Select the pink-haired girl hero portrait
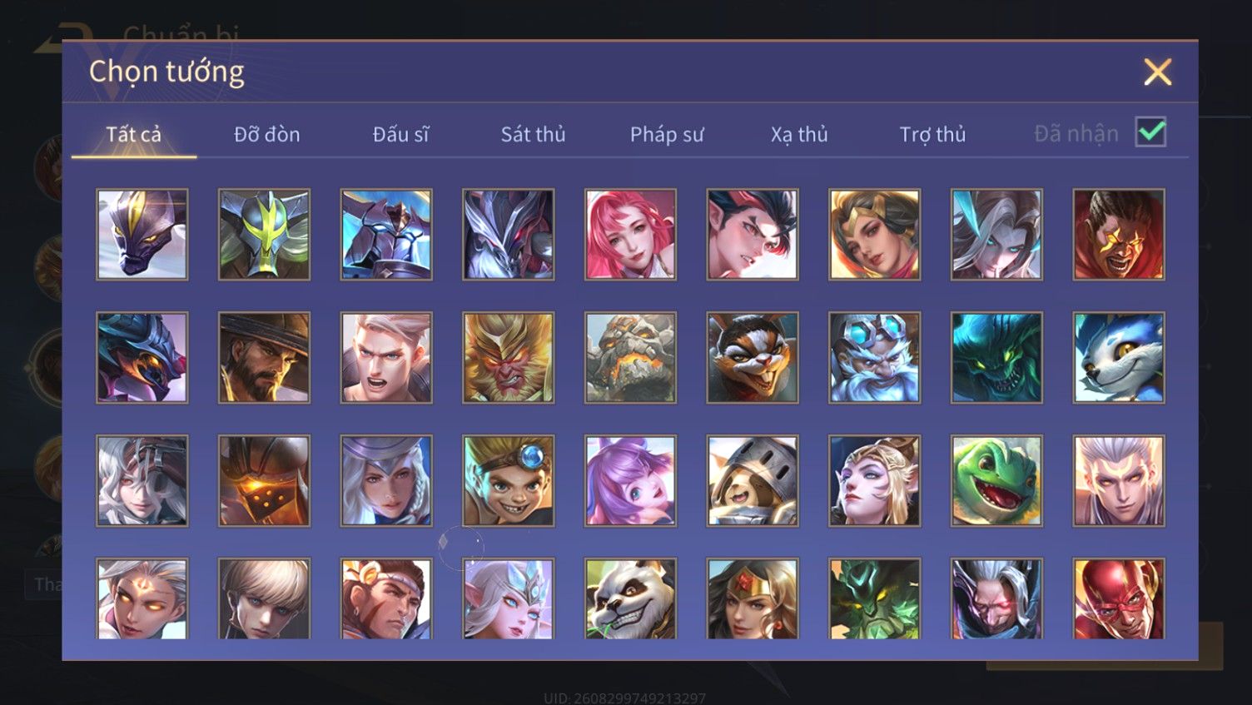The width and height of the screenshot is (1252, 705). point(630,234)
